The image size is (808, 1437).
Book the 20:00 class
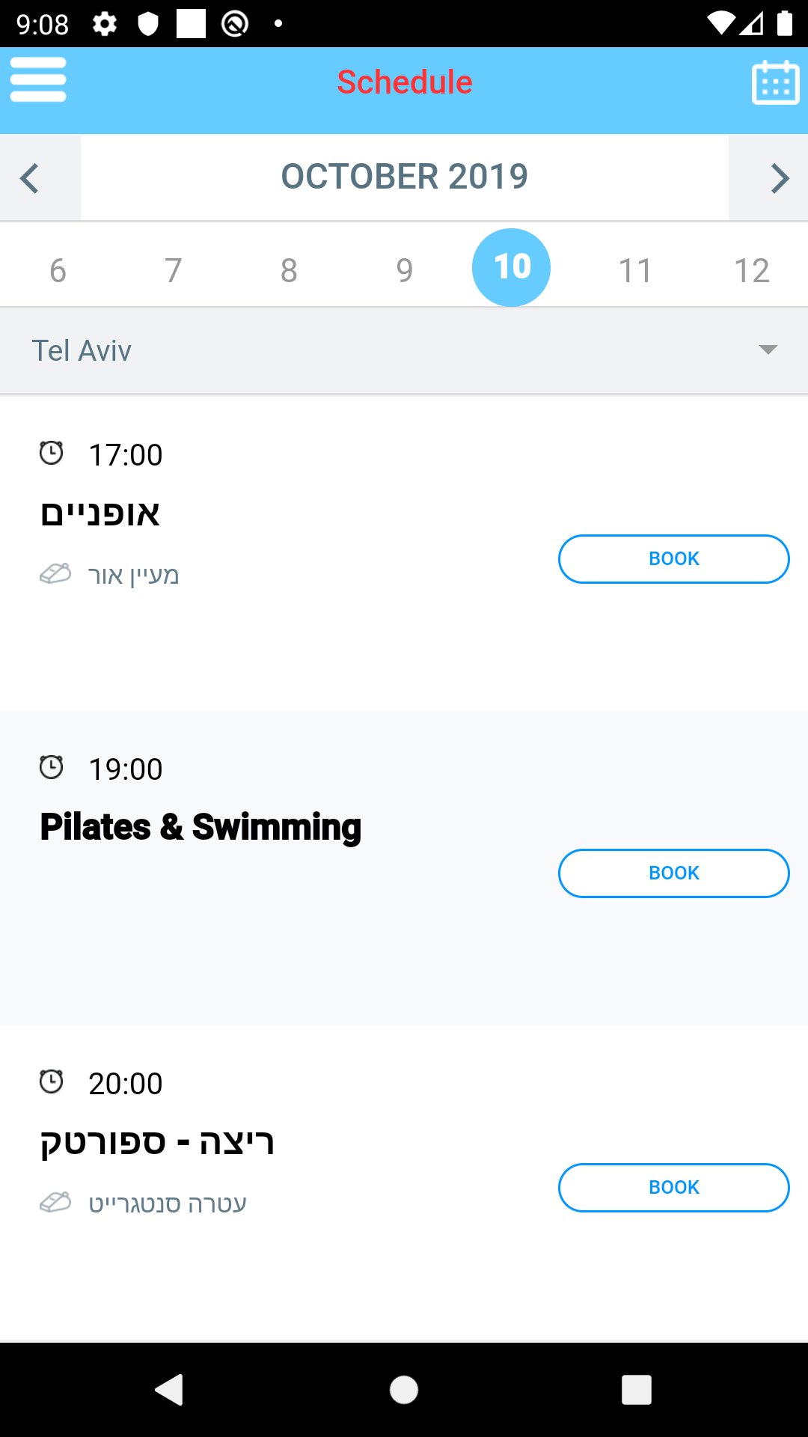[673, 1188]
